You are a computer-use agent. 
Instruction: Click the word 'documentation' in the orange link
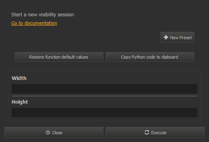[x=41, y=23]
